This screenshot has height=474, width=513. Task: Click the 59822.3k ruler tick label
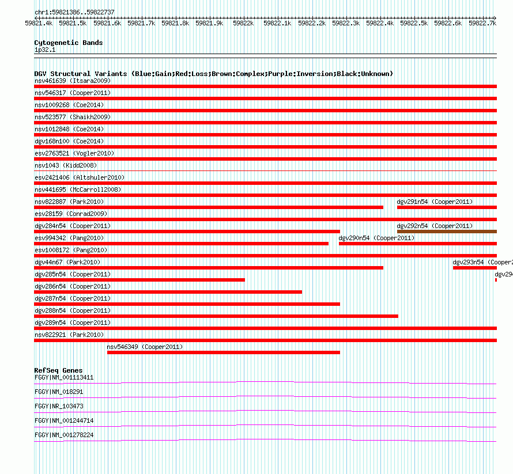[x=346, y=23]
